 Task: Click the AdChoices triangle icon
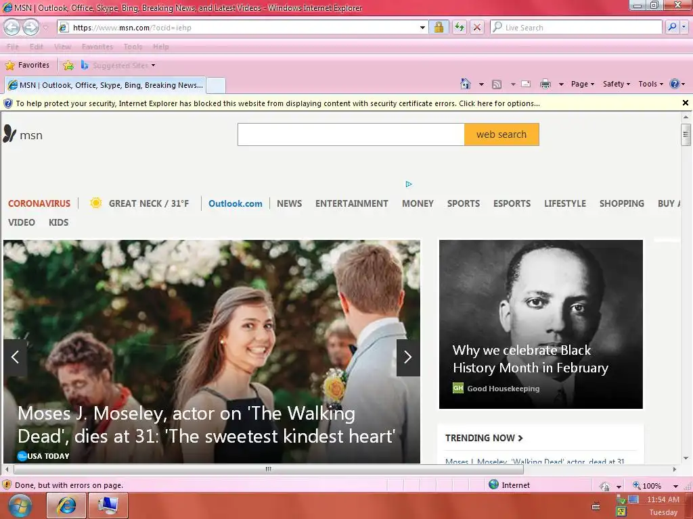click(x=409, y=184)
